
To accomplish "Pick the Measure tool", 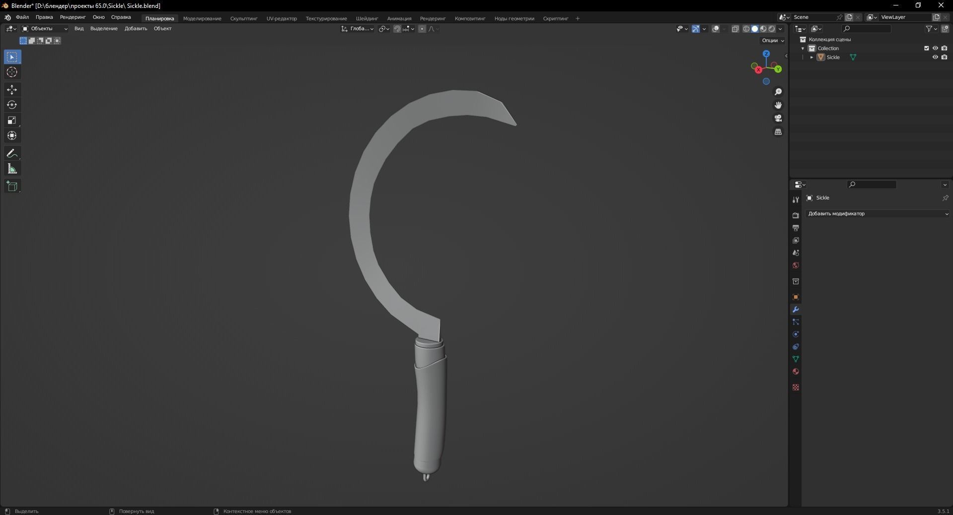I will pyautogui.click(x=11, y=169).
